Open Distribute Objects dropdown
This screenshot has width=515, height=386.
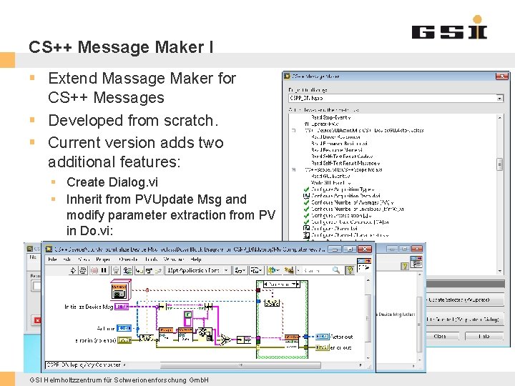(257, 270)
